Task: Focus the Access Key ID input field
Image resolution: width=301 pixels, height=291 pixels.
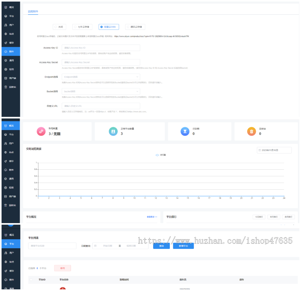Action: click(x=101, y=47)
